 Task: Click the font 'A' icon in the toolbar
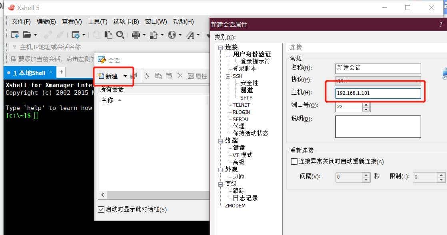click(x=190, y=35)
